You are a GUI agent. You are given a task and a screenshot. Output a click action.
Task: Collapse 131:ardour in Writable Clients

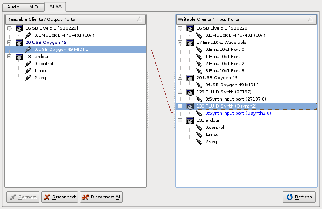click(180, 120)
